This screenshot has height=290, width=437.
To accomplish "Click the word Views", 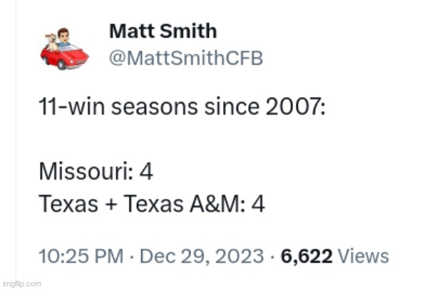I will pyautogui.click(x=362, y=257).
